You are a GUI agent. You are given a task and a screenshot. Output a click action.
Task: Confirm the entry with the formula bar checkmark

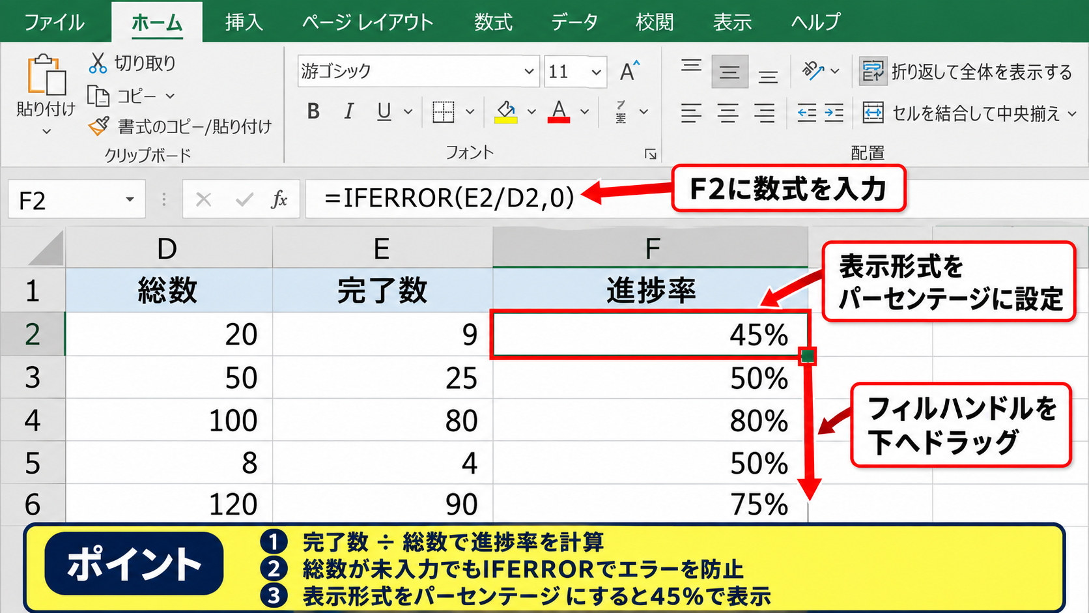coord(244,199)
